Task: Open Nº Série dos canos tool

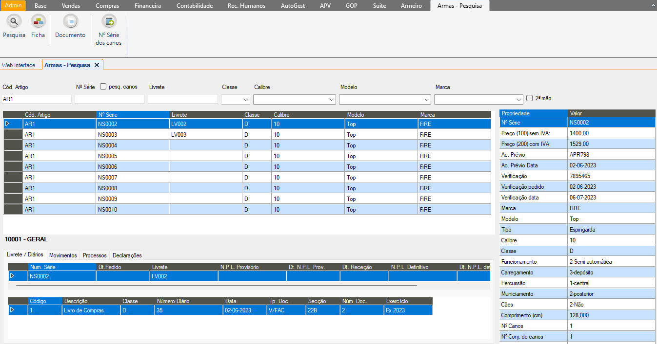Action: pyautogui.click(x=109, y=21)
